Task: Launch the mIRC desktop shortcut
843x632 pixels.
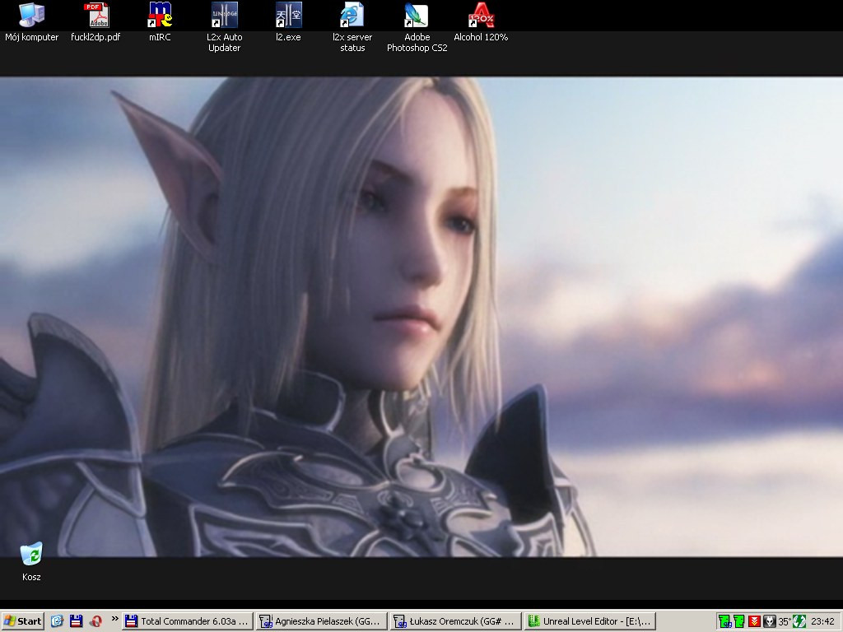Action: point(160,22)
